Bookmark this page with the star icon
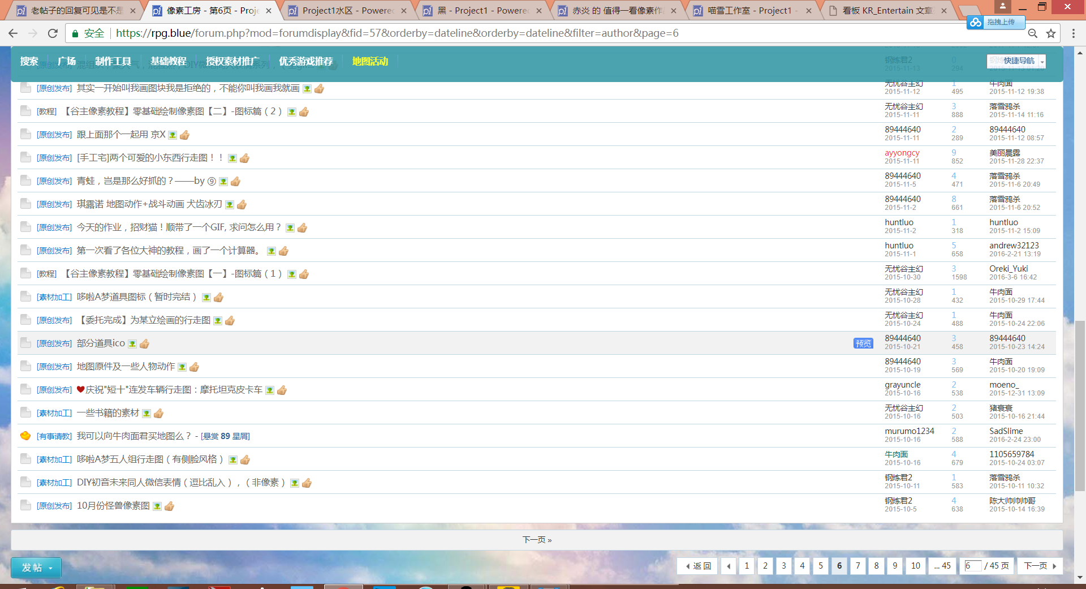This screenshot has width=1086, height=589. tap(1051, 33)
